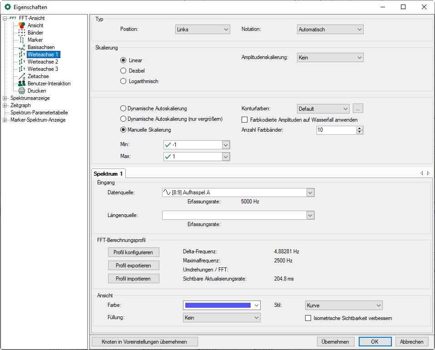Select the Basisachsen axis icon
This screenshot has width=435, height=350.
click(22, 47)
